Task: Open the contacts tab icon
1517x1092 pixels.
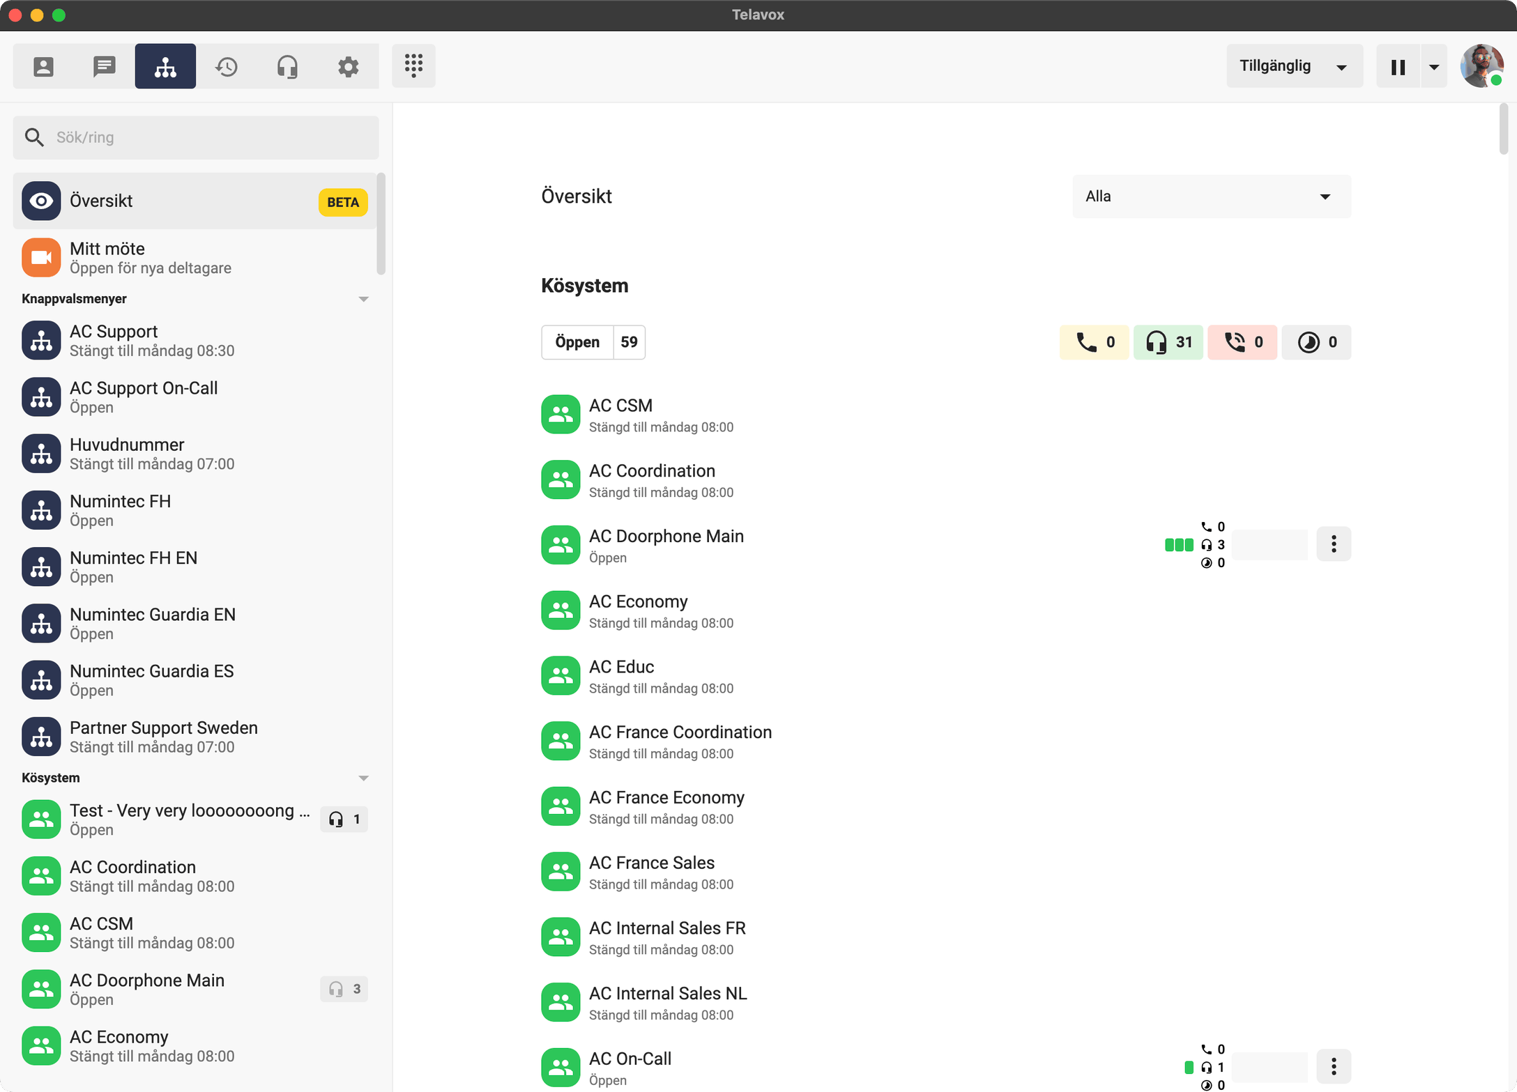Action: point(43,67)
